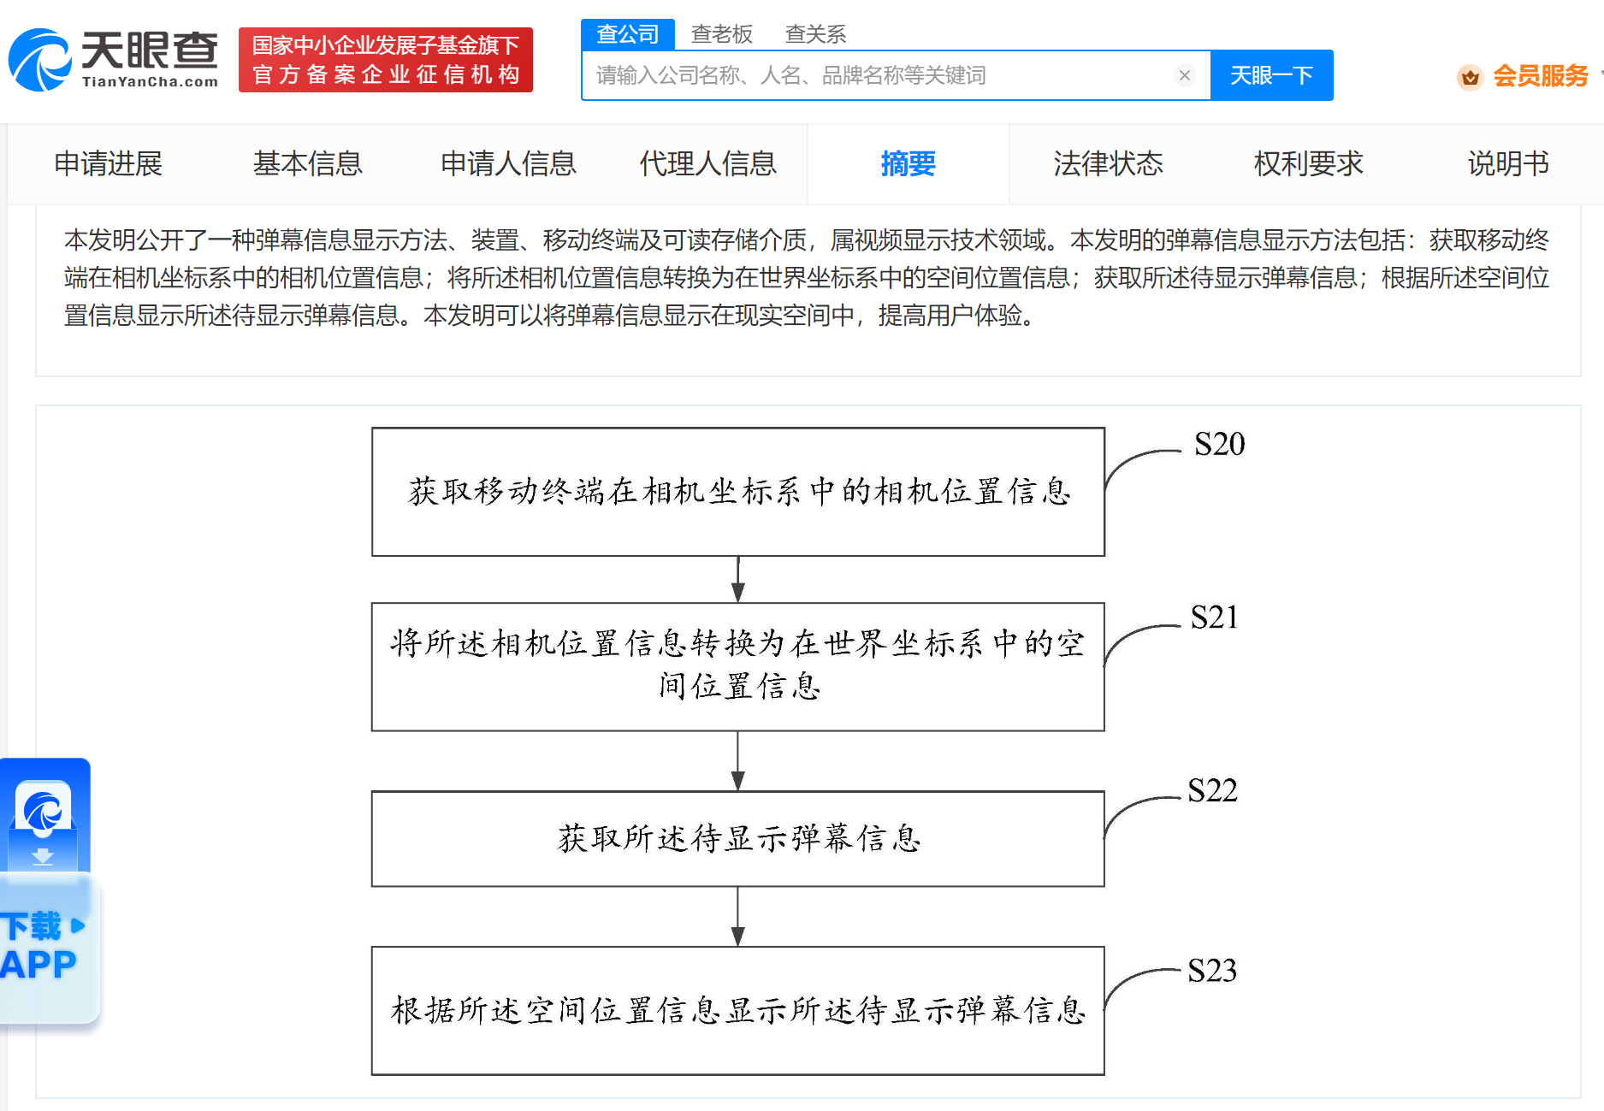Screen dimensions: 1604x1111
Task: Click the 下载APP floating button
Action: click(x=38, y=945)
